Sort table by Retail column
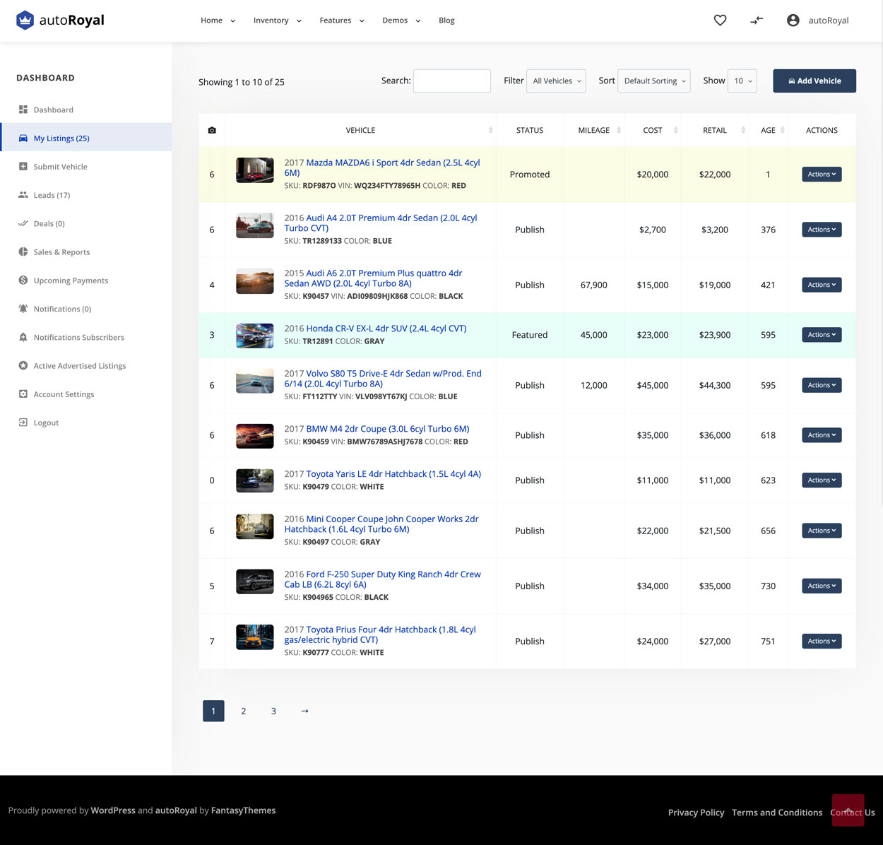Viewport: 883px width, 845px height. (743, 130)
